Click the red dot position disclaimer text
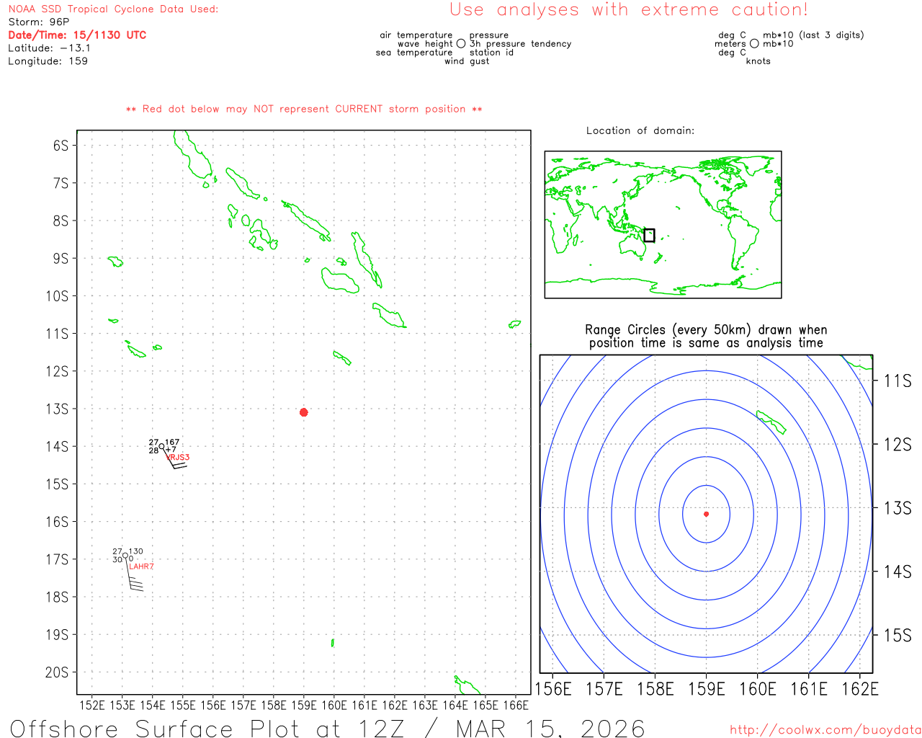This screenshot has height=738, width=922. tap(304, 109)
